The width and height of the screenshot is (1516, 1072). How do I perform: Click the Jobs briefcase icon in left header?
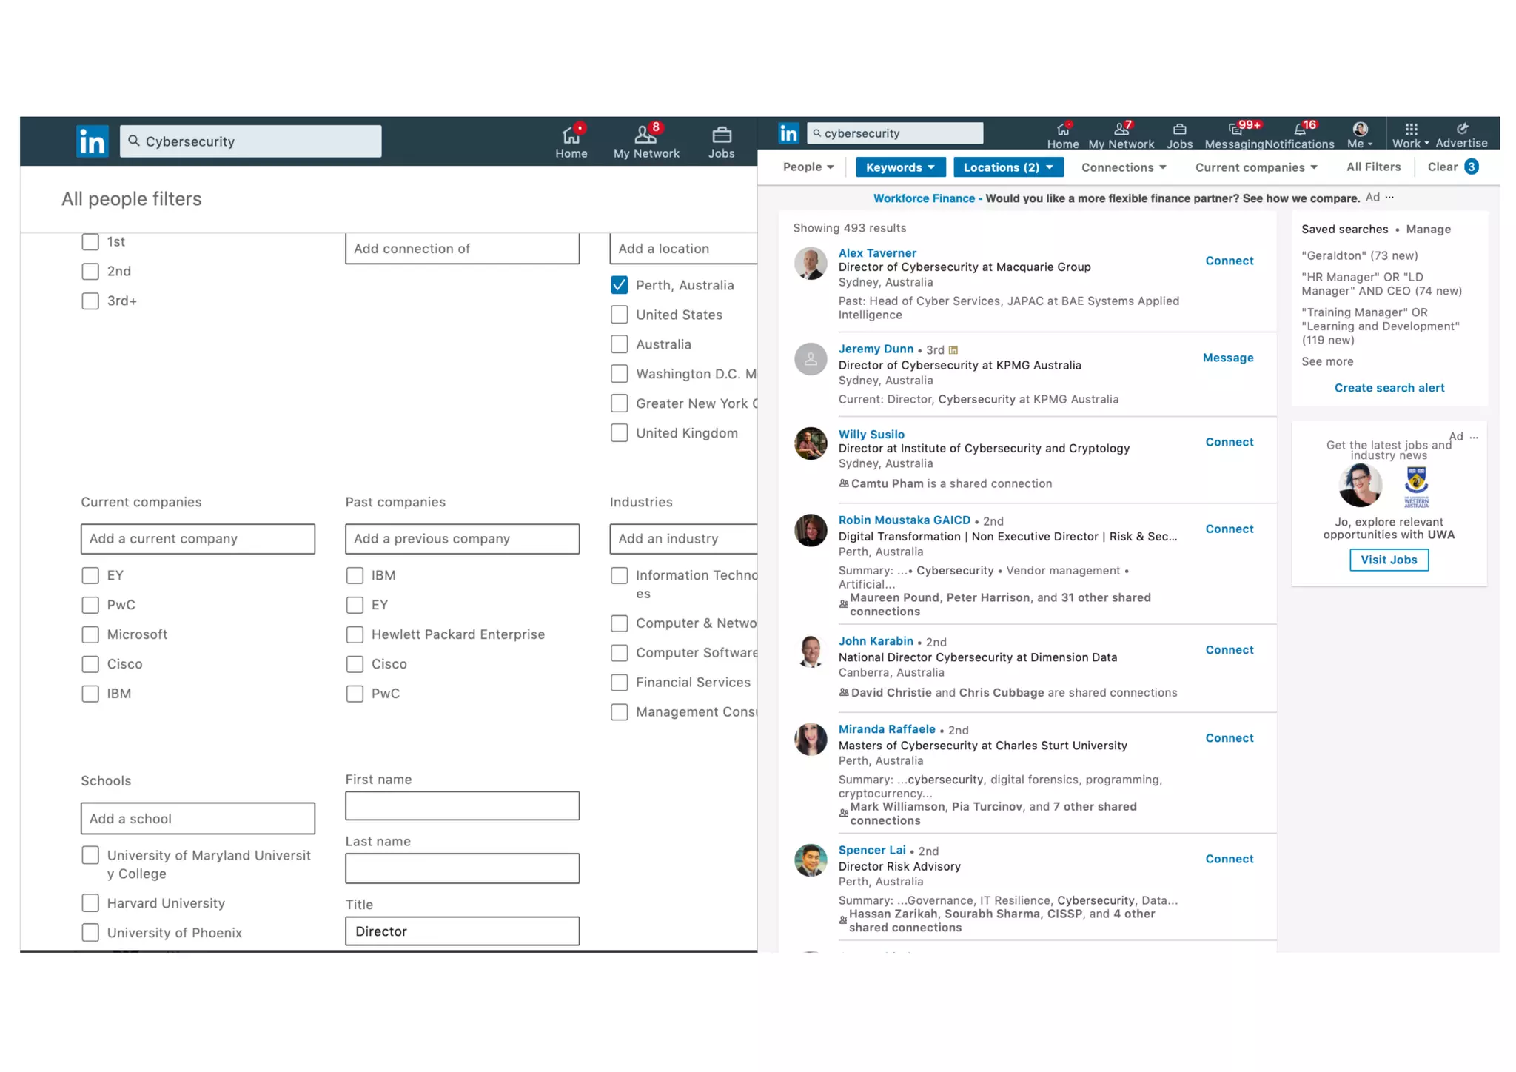click(721, 135)
